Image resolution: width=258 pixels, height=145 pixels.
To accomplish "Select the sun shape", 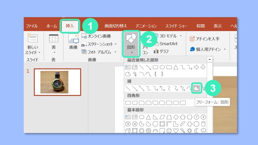I will (189, 131).
